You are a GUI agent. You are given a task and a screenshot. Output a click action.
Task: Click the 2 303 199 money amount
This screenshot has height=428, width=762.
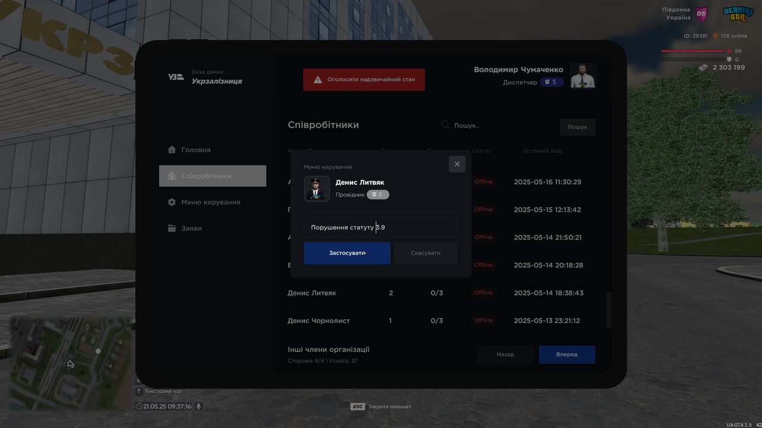pyautogui.click(x=729, y=68)
